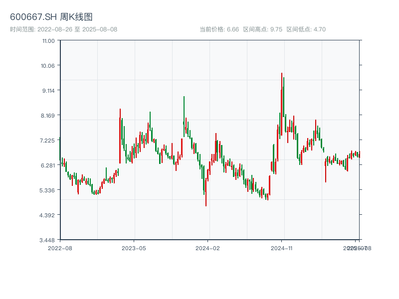The height and width of the screenshot is (299, 399).
Task: Click the range high label 区间高点: 9.75
Action: tap(263, 29)
